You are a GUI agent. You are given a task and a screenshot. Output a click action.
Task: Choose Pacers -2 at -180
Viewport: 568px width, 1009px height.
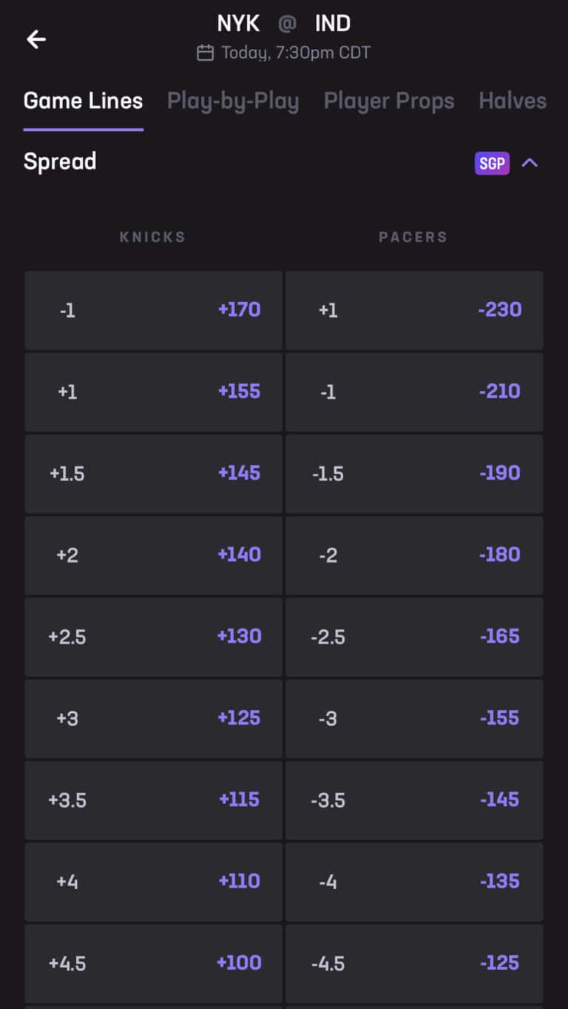point(414,554)
